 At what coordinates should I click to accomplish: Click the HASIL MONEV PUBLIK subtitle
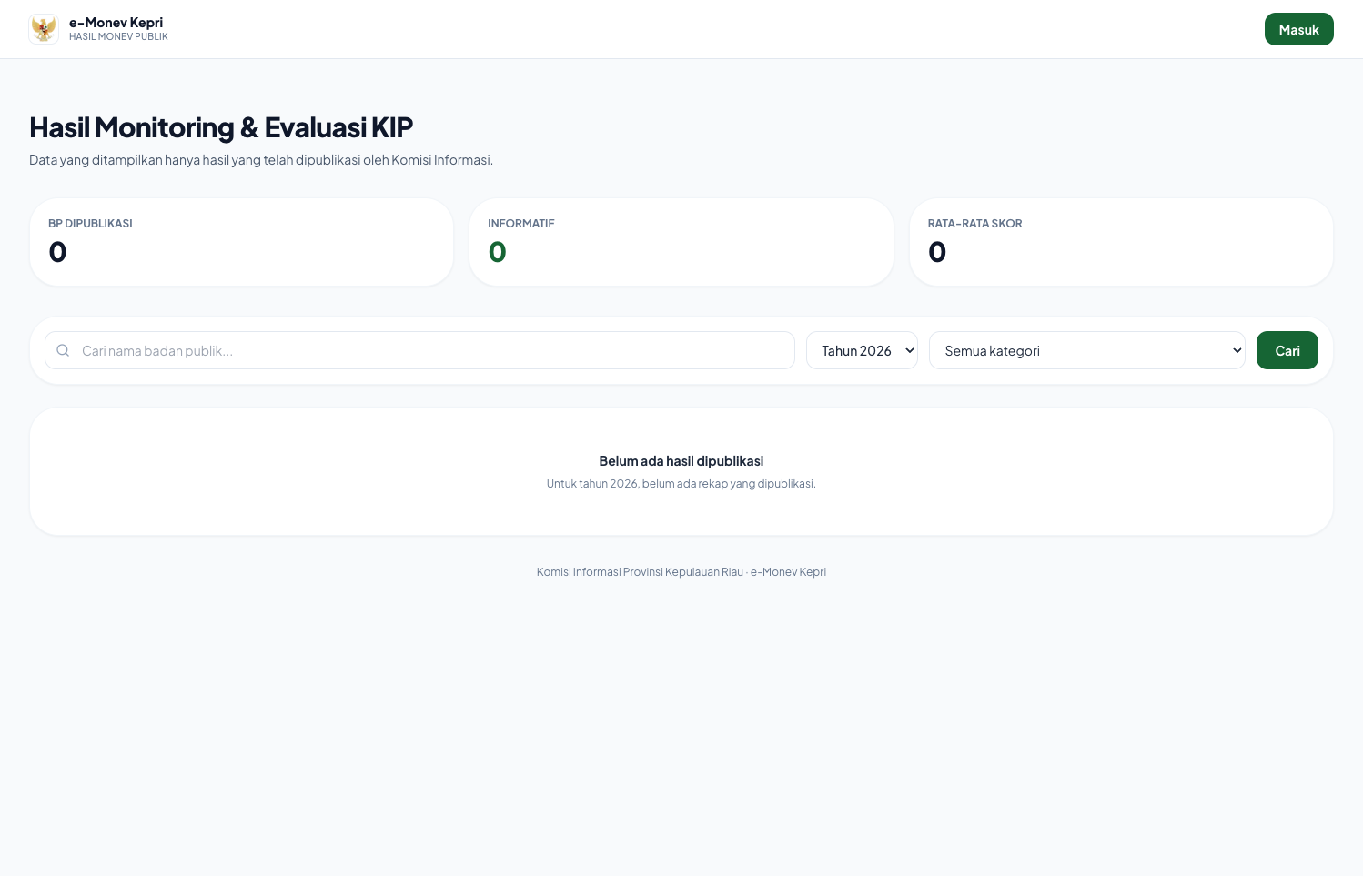click(118, 37)
